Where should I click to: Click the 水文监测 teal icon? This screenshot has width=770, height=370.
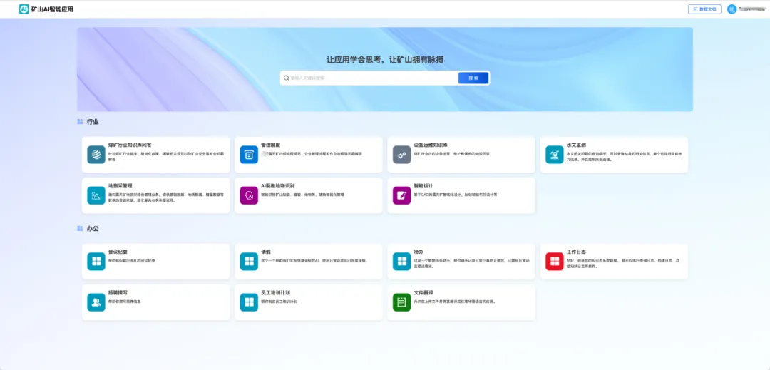click(555, 155)
